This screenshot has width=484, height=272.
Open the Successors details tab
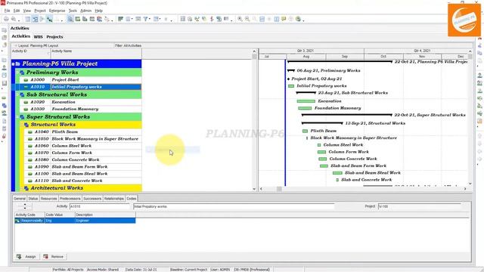click(x=92, y=199)
